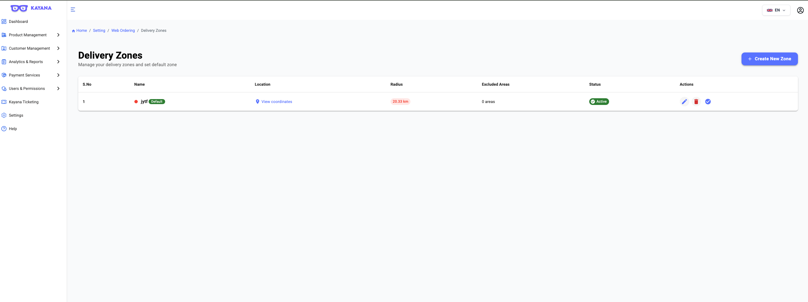Click the Kayana owl glasses logo

click(x=19, y=8)
